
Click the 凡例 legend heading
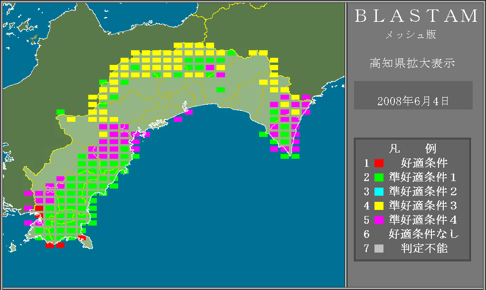(412, 149)
